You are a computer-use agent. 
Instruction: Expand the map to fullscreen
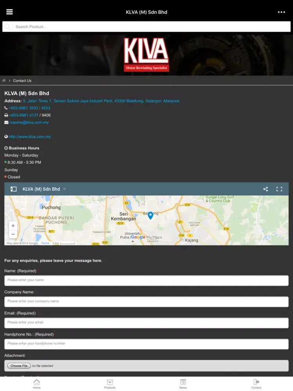click(279, 189)
